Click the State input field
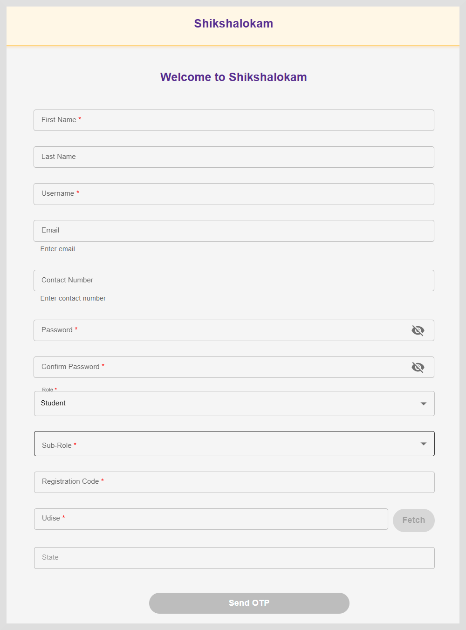 pyautogui.click(x=233, y=558)
